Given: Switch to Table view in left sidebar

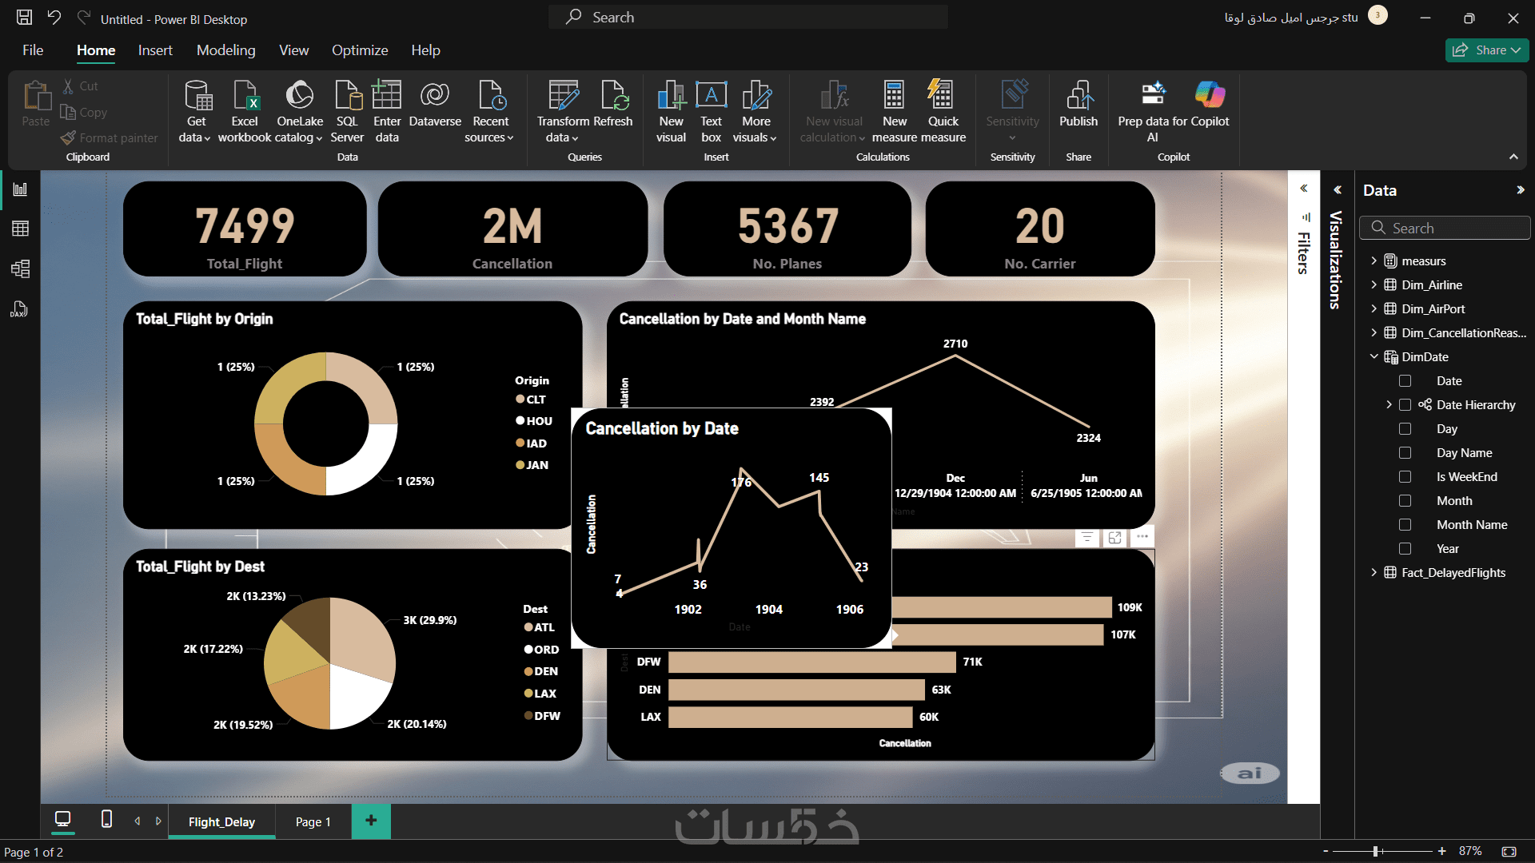Looking at the screenshot, I should click(21, 229).
